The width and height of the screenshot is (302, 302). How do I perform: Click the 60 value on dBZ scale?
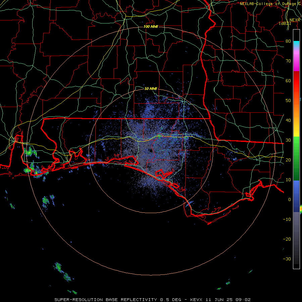point(288,81)
